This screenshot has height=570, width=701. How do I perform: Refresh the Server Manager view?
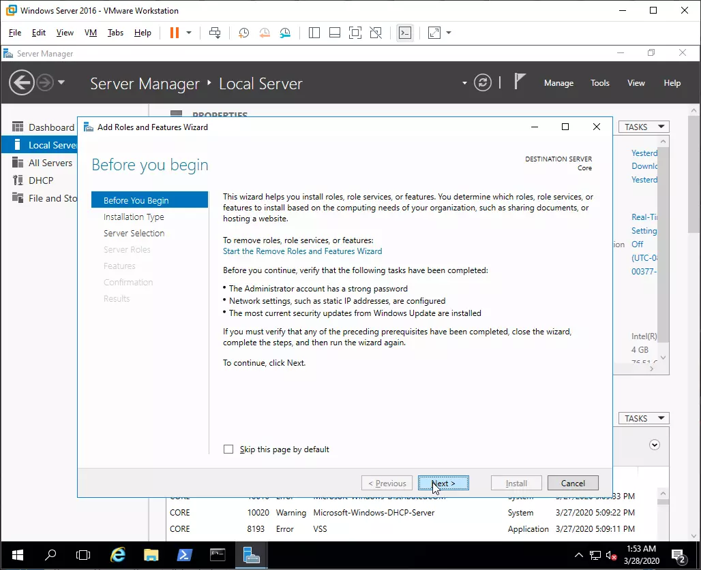(483, 82)
